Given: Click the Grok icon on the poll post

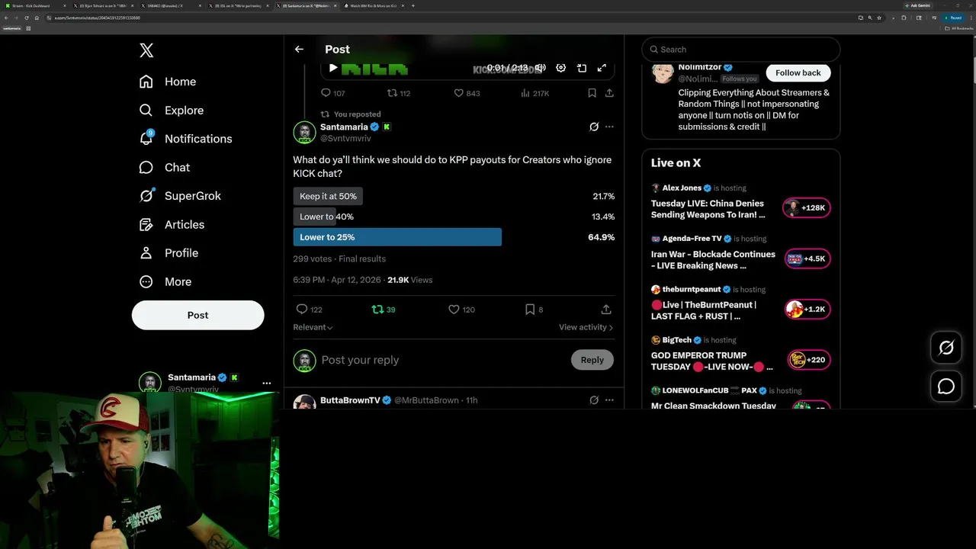Looking at the screenshot, I should (594, 127).
